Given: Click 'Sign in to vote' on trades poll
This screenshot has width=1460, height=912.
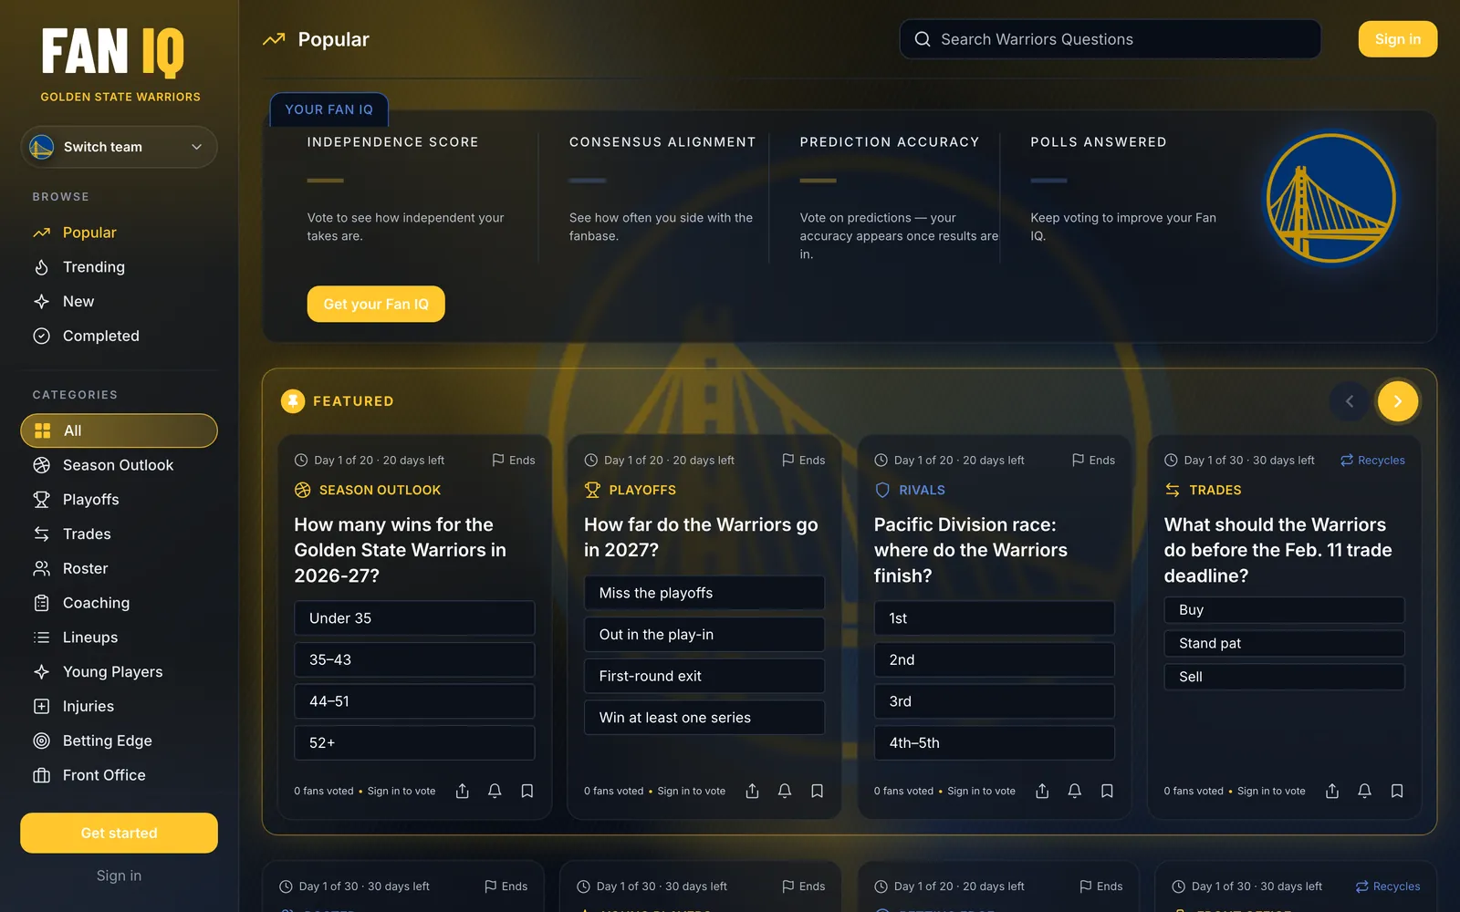Looking at the screenshot, I should point(1271,791).
